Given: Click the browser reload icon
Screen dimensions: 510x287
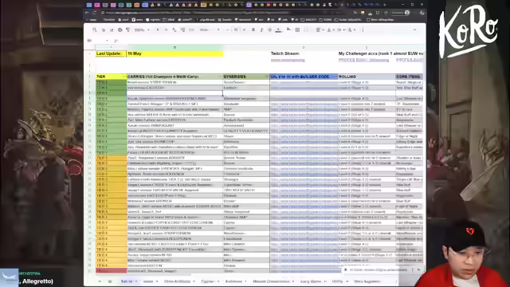Looking at the screenshot, I should (x=95, y=13).
